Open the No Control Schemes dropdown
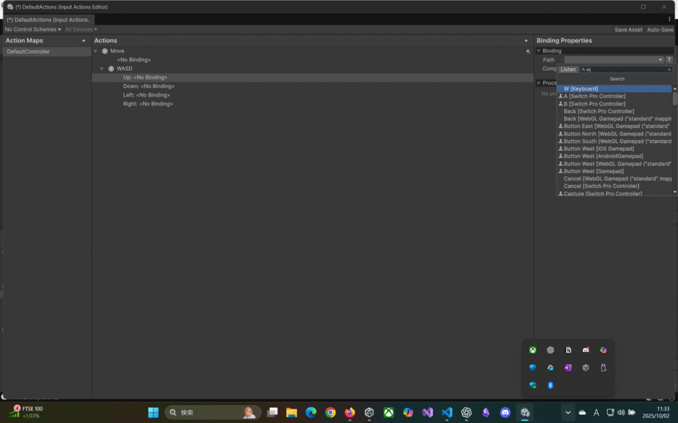Viewport: 678px width, 423px height. coord(32,30)
